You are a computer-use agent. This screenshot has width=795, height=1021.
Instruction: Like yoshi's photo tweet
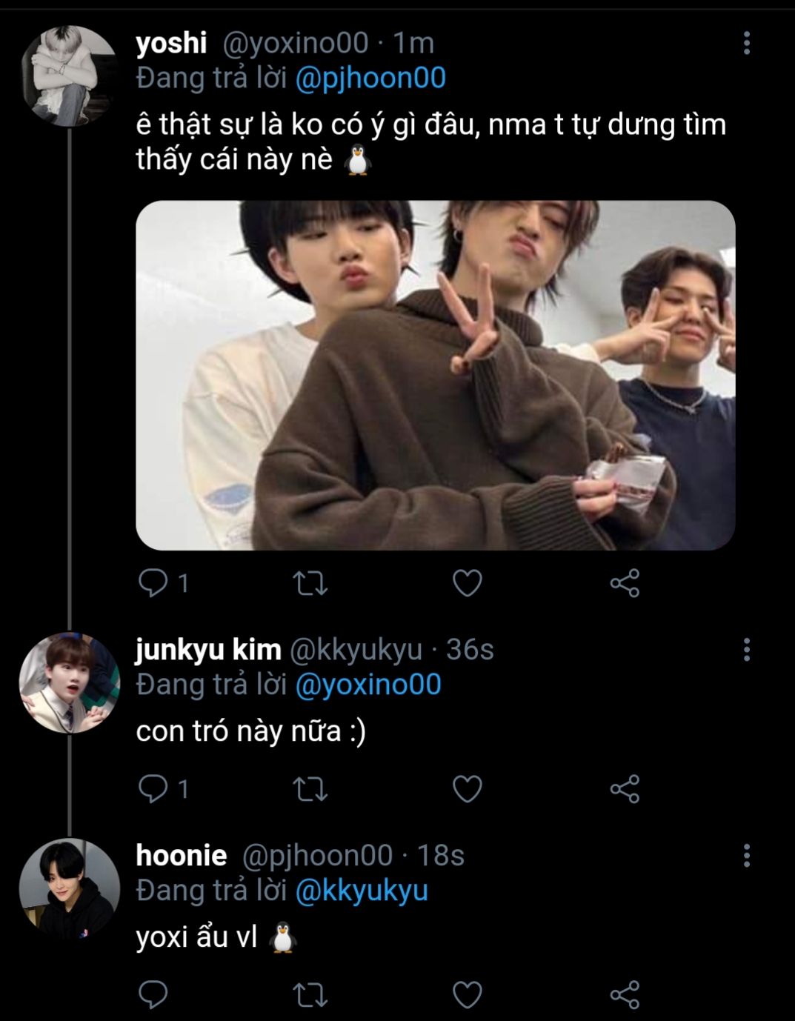click(468, 584)
